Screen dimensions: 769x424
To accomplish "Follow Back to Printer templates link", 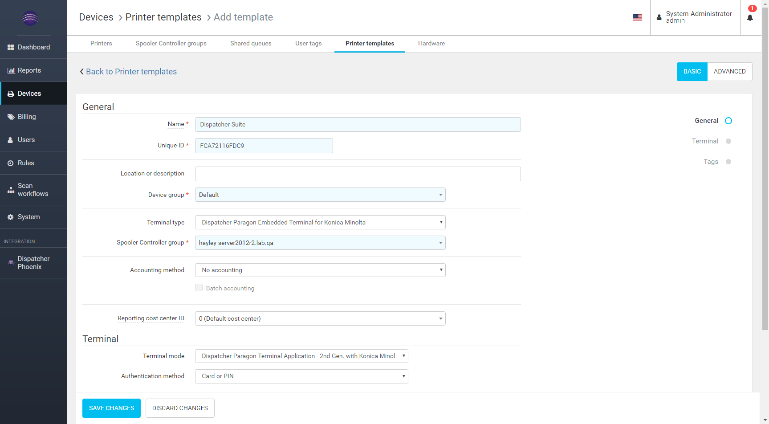I will (131, 72).
